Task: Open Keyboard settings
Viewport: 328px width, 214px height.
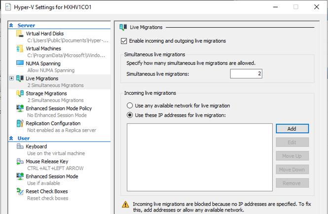Action: [36, 146]
